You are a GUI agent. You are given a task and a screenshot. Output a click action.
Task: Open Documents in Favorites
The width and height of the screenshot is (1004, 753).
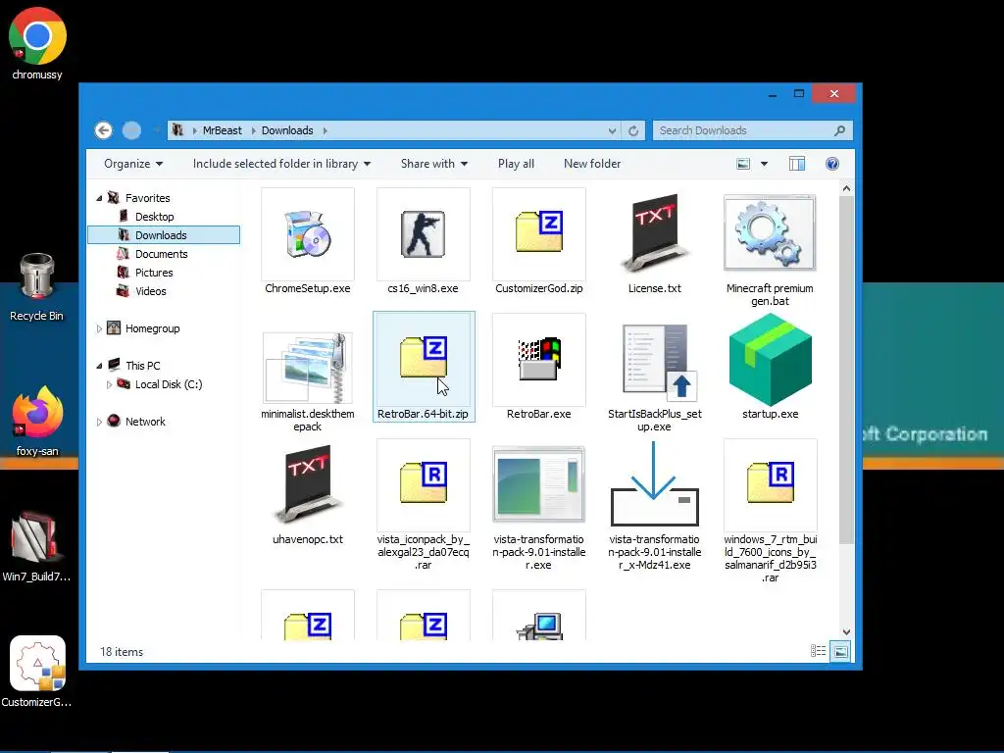coord(162,254)
